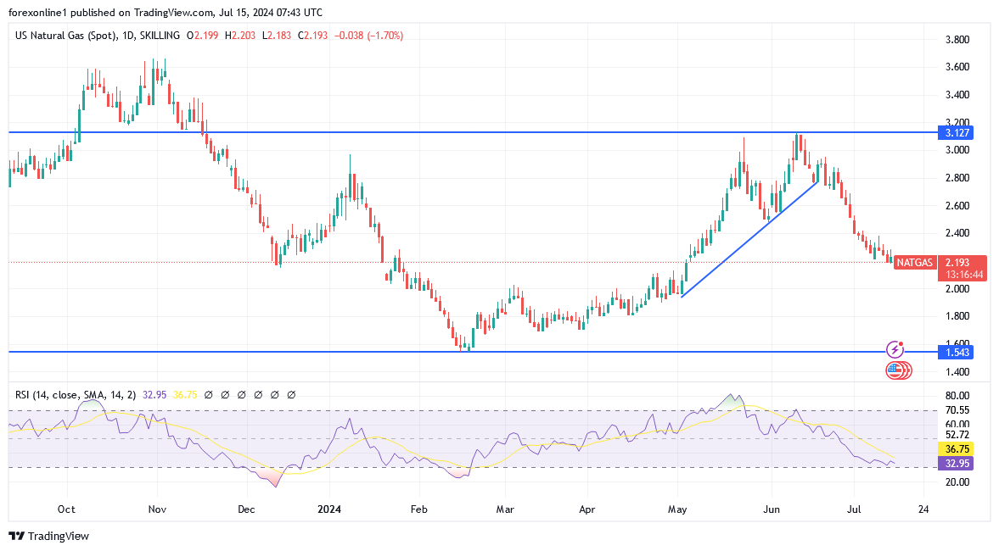The height and width of the screenshot is (551, 999).
Task: Open the US flag economic events icon
Action: point(897,370)
